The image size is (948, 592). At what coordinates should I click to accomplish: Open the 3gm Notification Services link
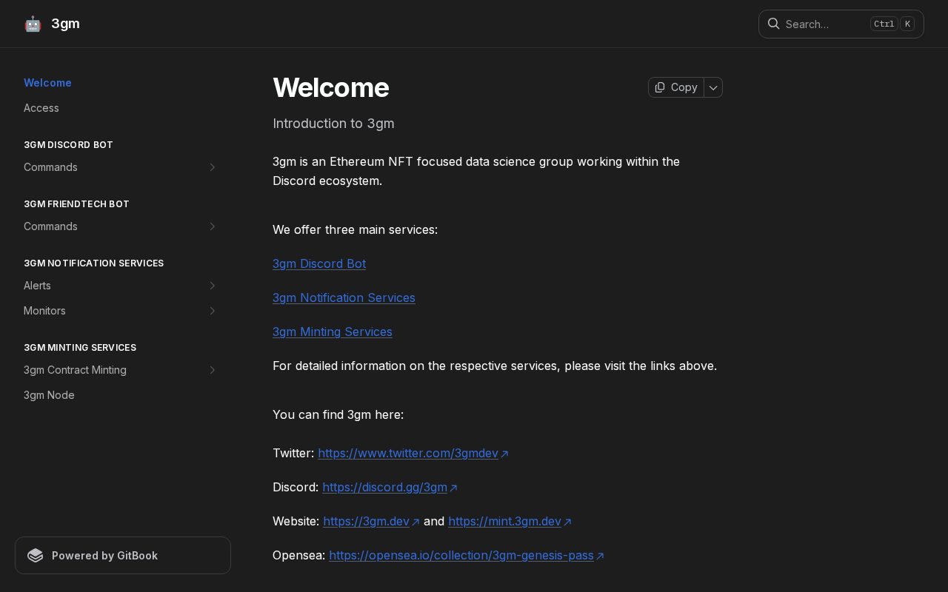pyautogui.click(x=344, y=297)
